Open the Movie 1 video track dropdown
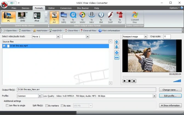The image size is (184, 115). tap(58, 37)
